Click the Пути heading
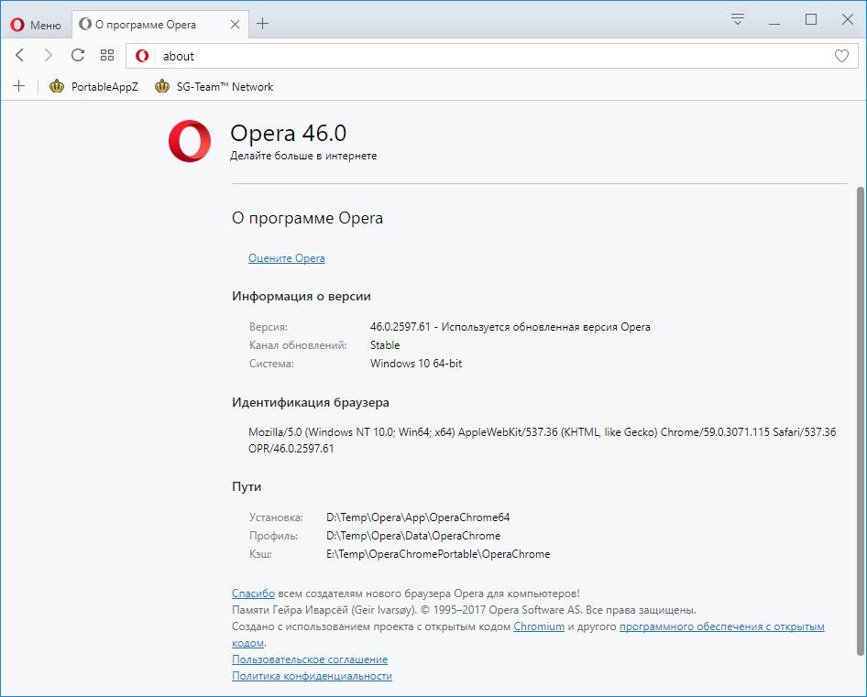The height and width of the screenshot is (697, 867). [247, 486]
